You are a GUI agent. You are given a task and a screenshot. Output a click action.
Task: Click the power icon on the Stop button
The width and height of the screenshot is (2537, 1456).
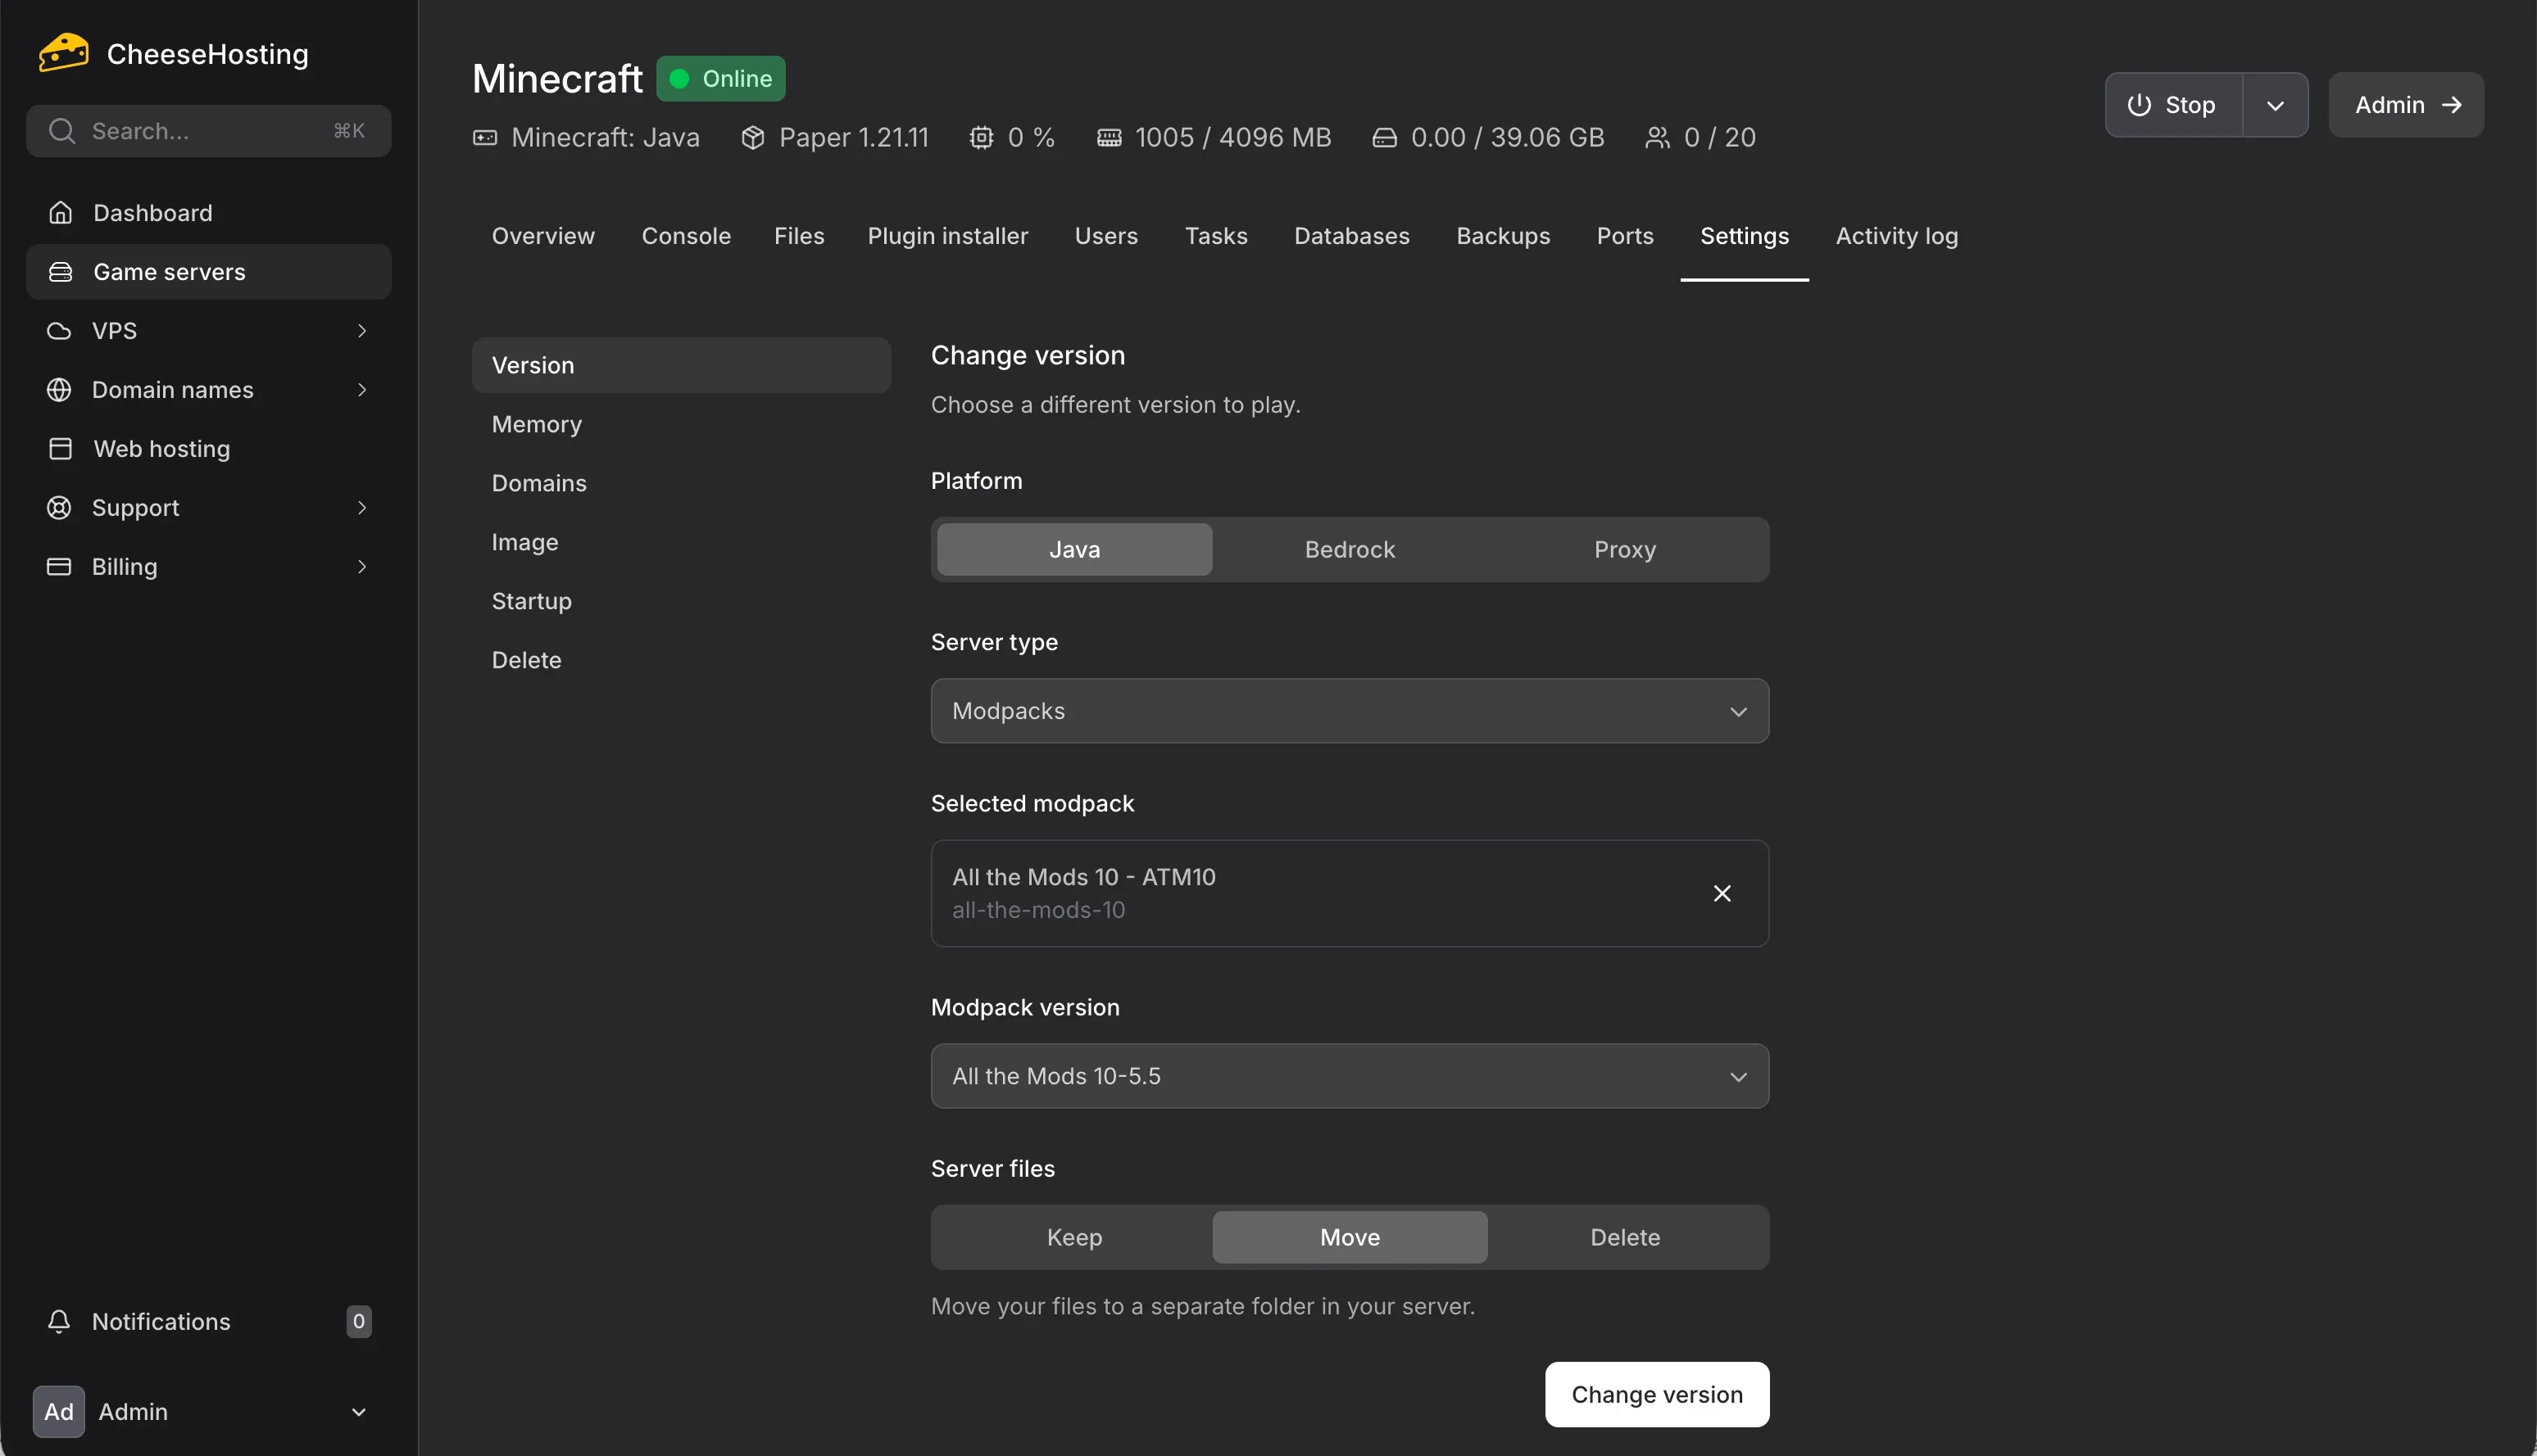(2137, 104)
